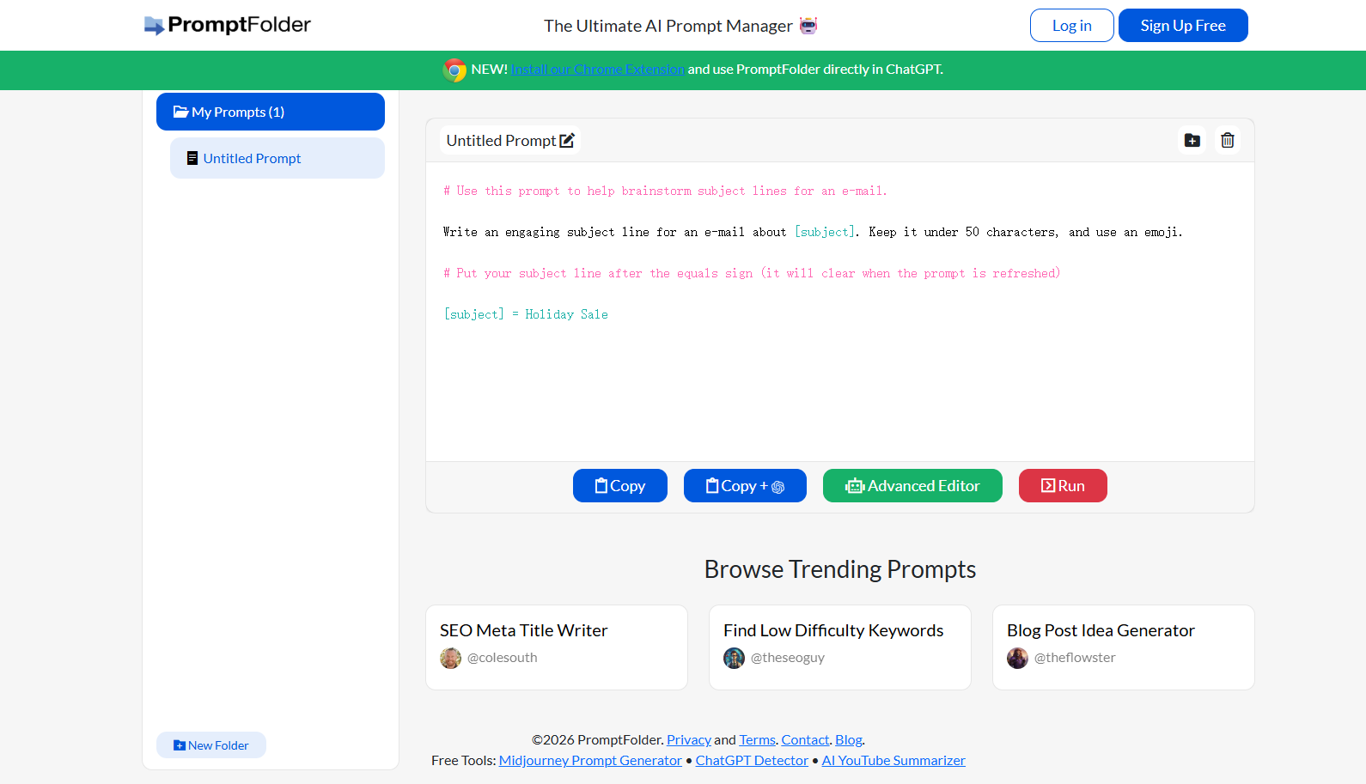Open the Log in page
1366x784 pixels.
(x=1072, y=26)
